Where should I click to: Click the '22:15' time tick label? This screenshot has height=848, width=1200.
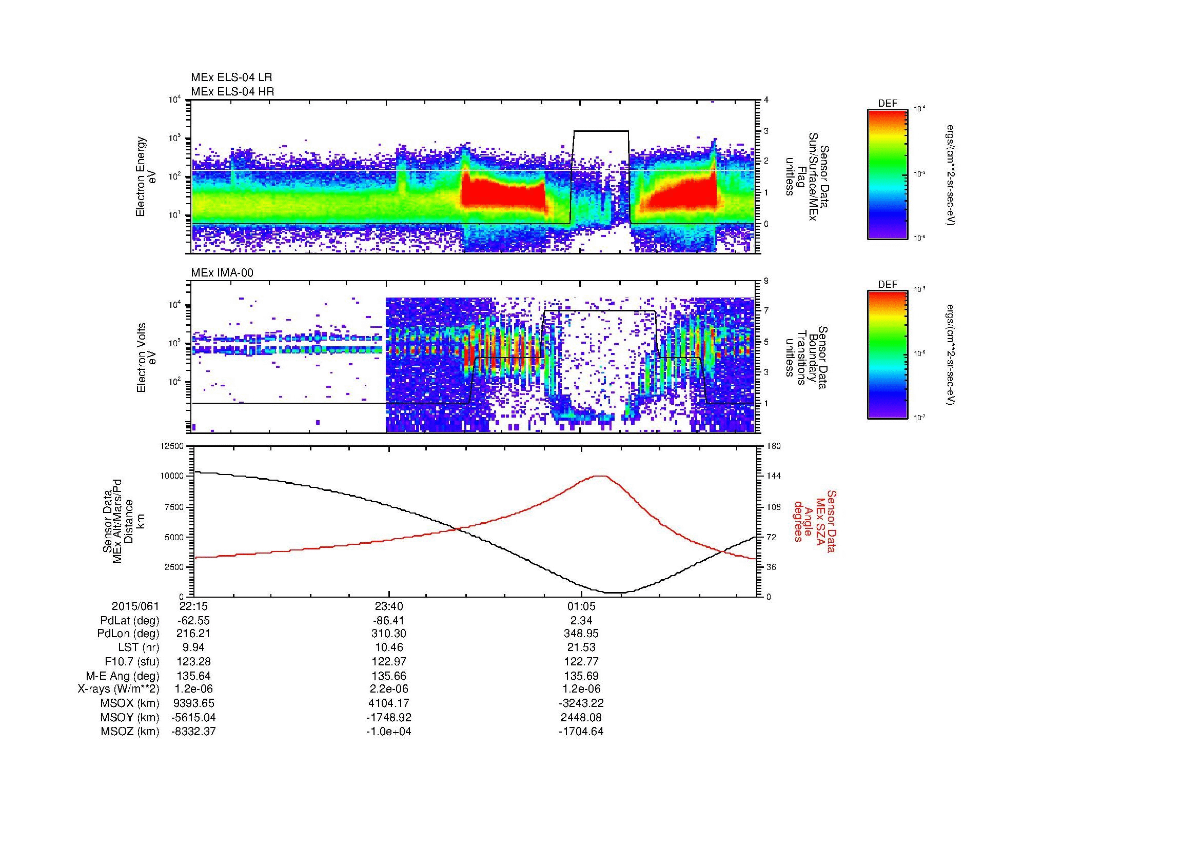[x=193, y=606]
